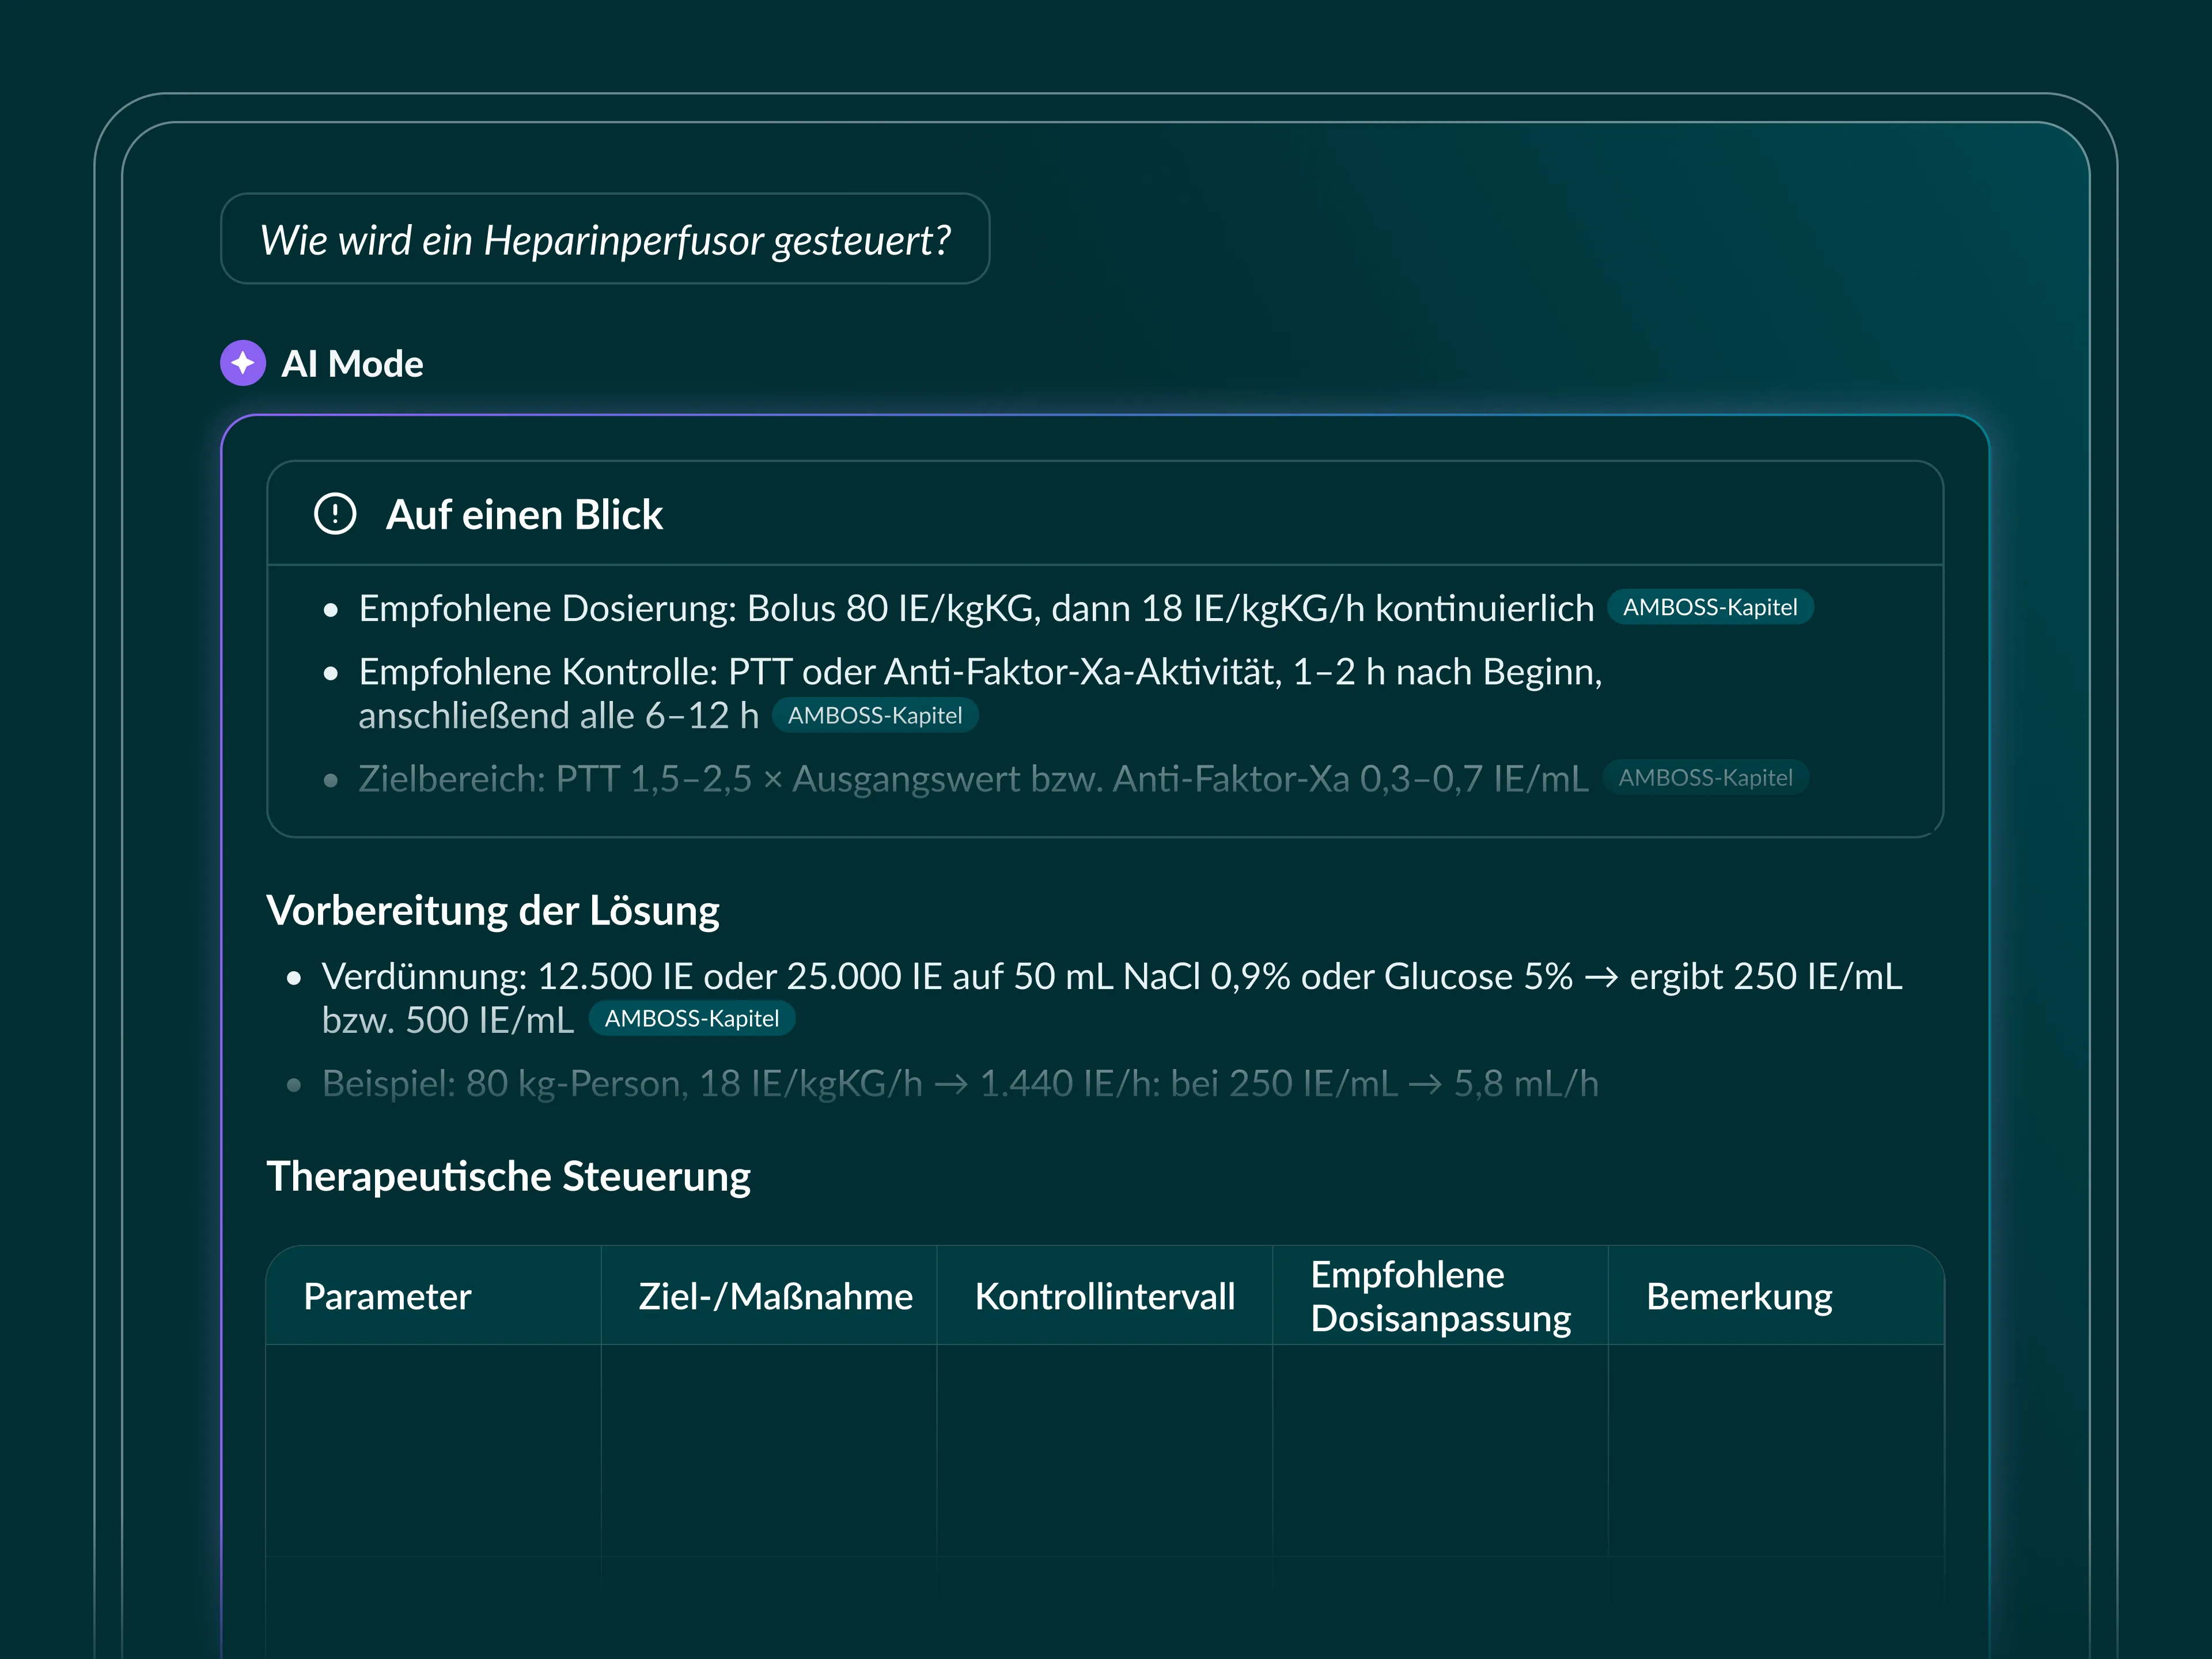This screenshot has width=2212, height=1659.
Task: Click the 'Empfohlene Dosisanpassung' column header
Action: coord(1441,1296)
